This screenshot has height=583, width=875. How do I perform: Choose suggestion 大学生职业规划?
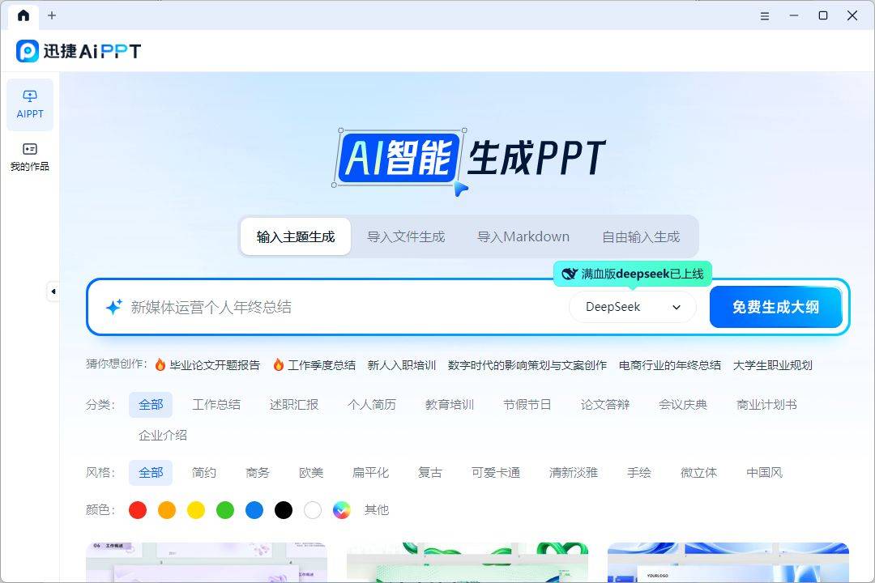tap(772, 365)
